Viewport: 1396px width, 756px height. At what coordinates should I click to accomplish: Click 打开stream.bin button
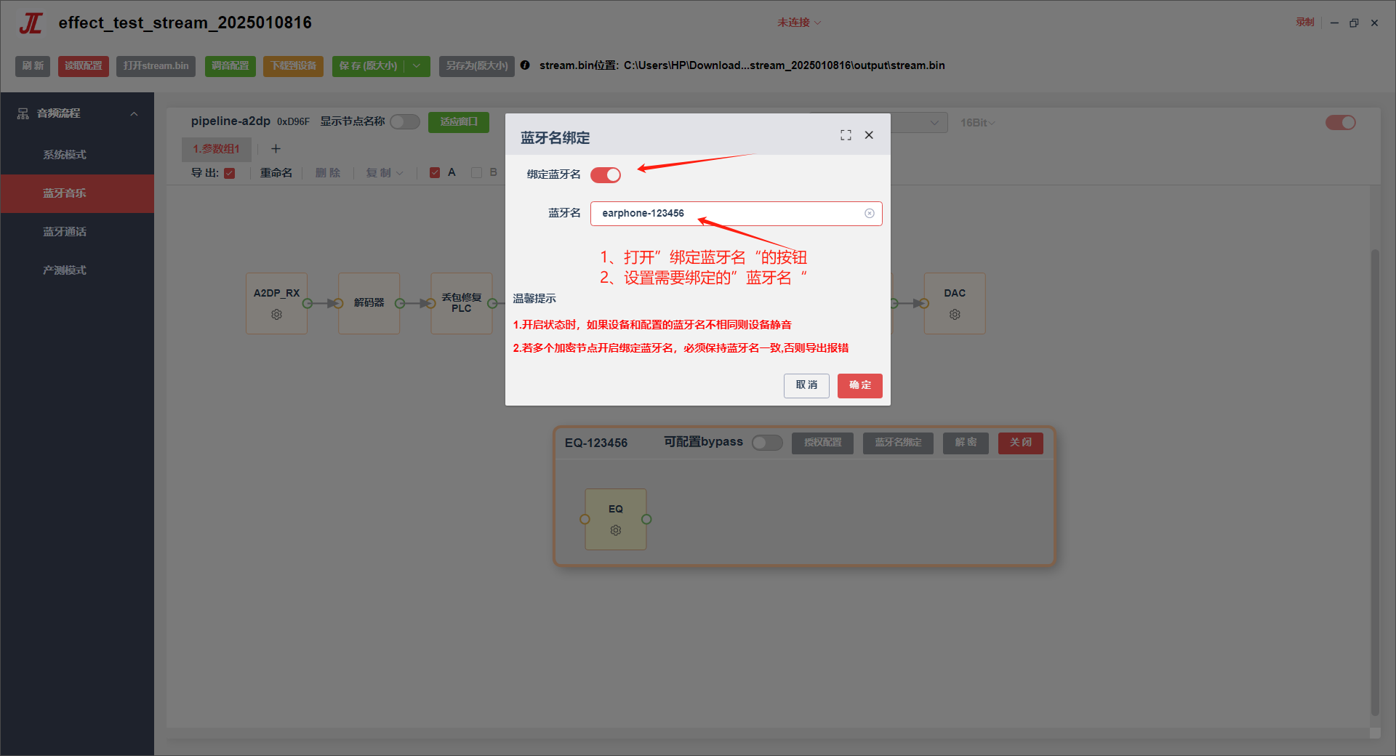pyautogui.click(x=156, y=66)
